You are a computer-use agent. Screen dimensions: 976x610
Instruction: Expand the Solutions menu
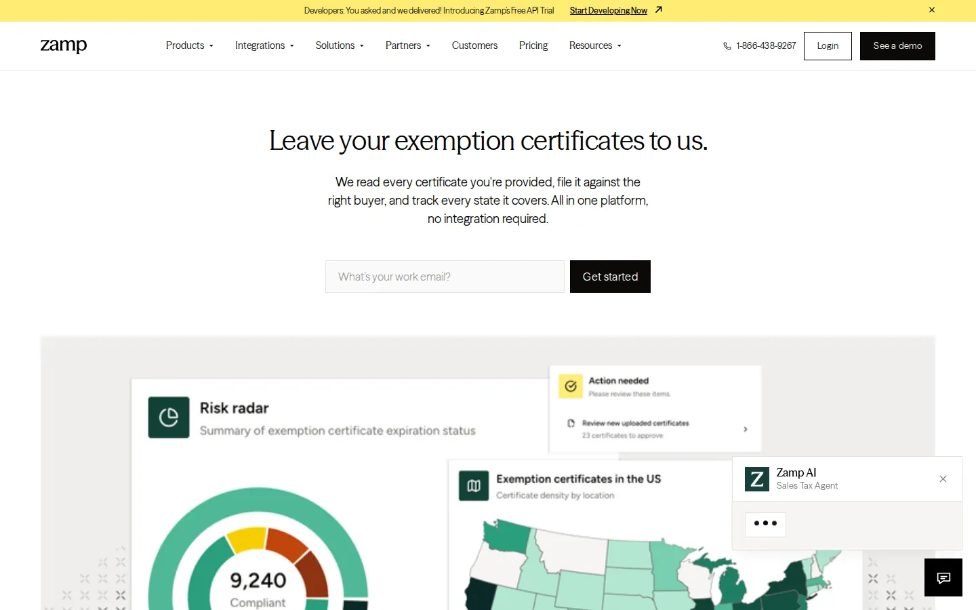click(340, 45)
